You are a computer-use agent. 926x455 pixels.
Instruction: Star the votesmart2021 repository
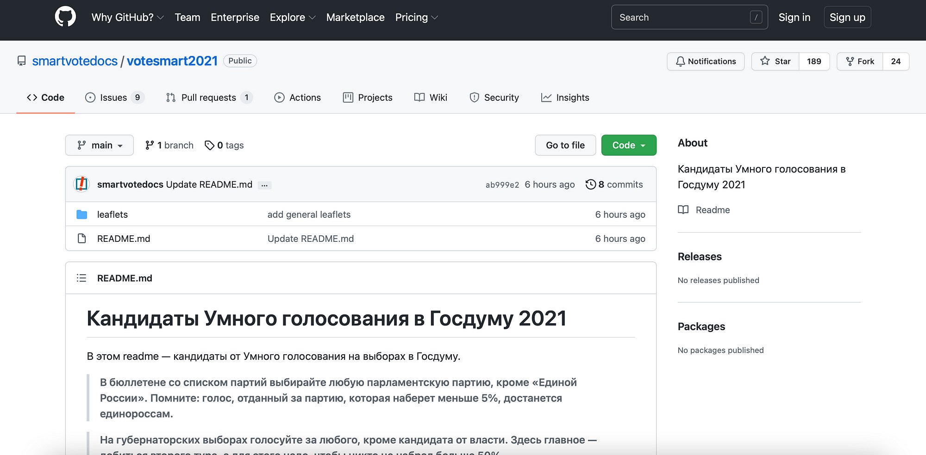776,61
